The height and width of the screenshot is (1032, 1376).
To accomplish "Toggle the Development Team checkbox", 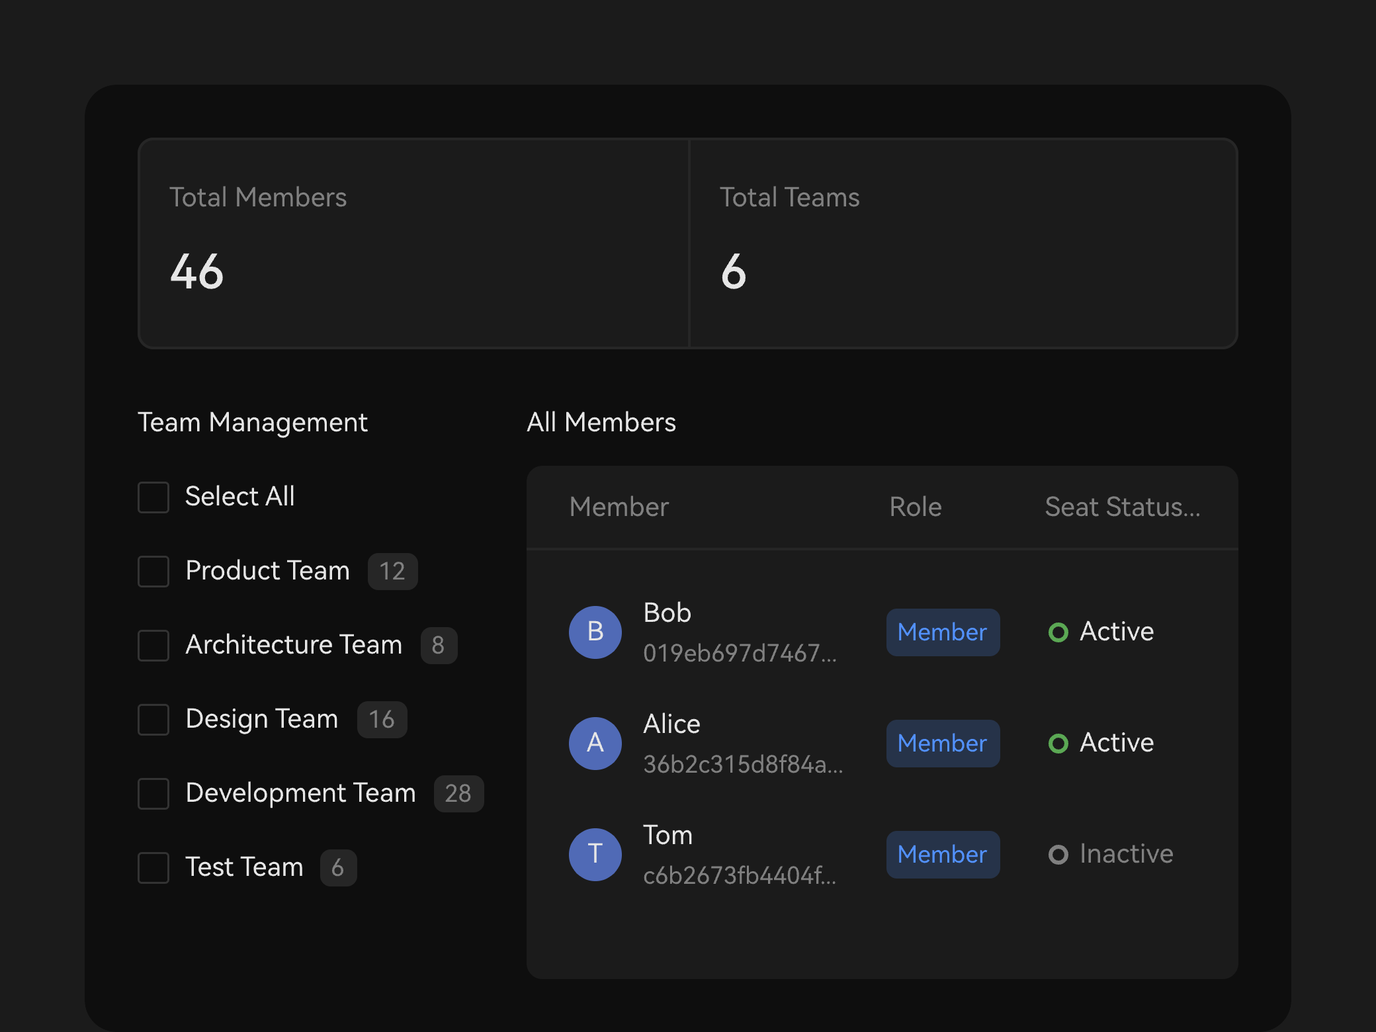I will coord(153,793).
